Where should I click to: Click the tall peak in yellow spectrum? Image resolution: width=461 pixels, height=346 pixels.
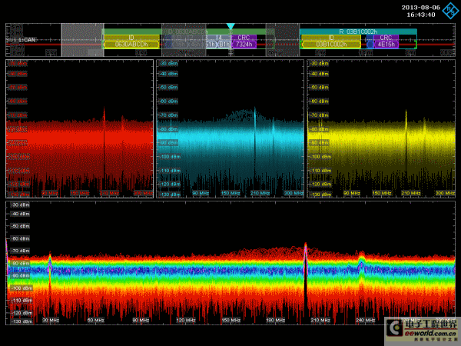(406, 116)
